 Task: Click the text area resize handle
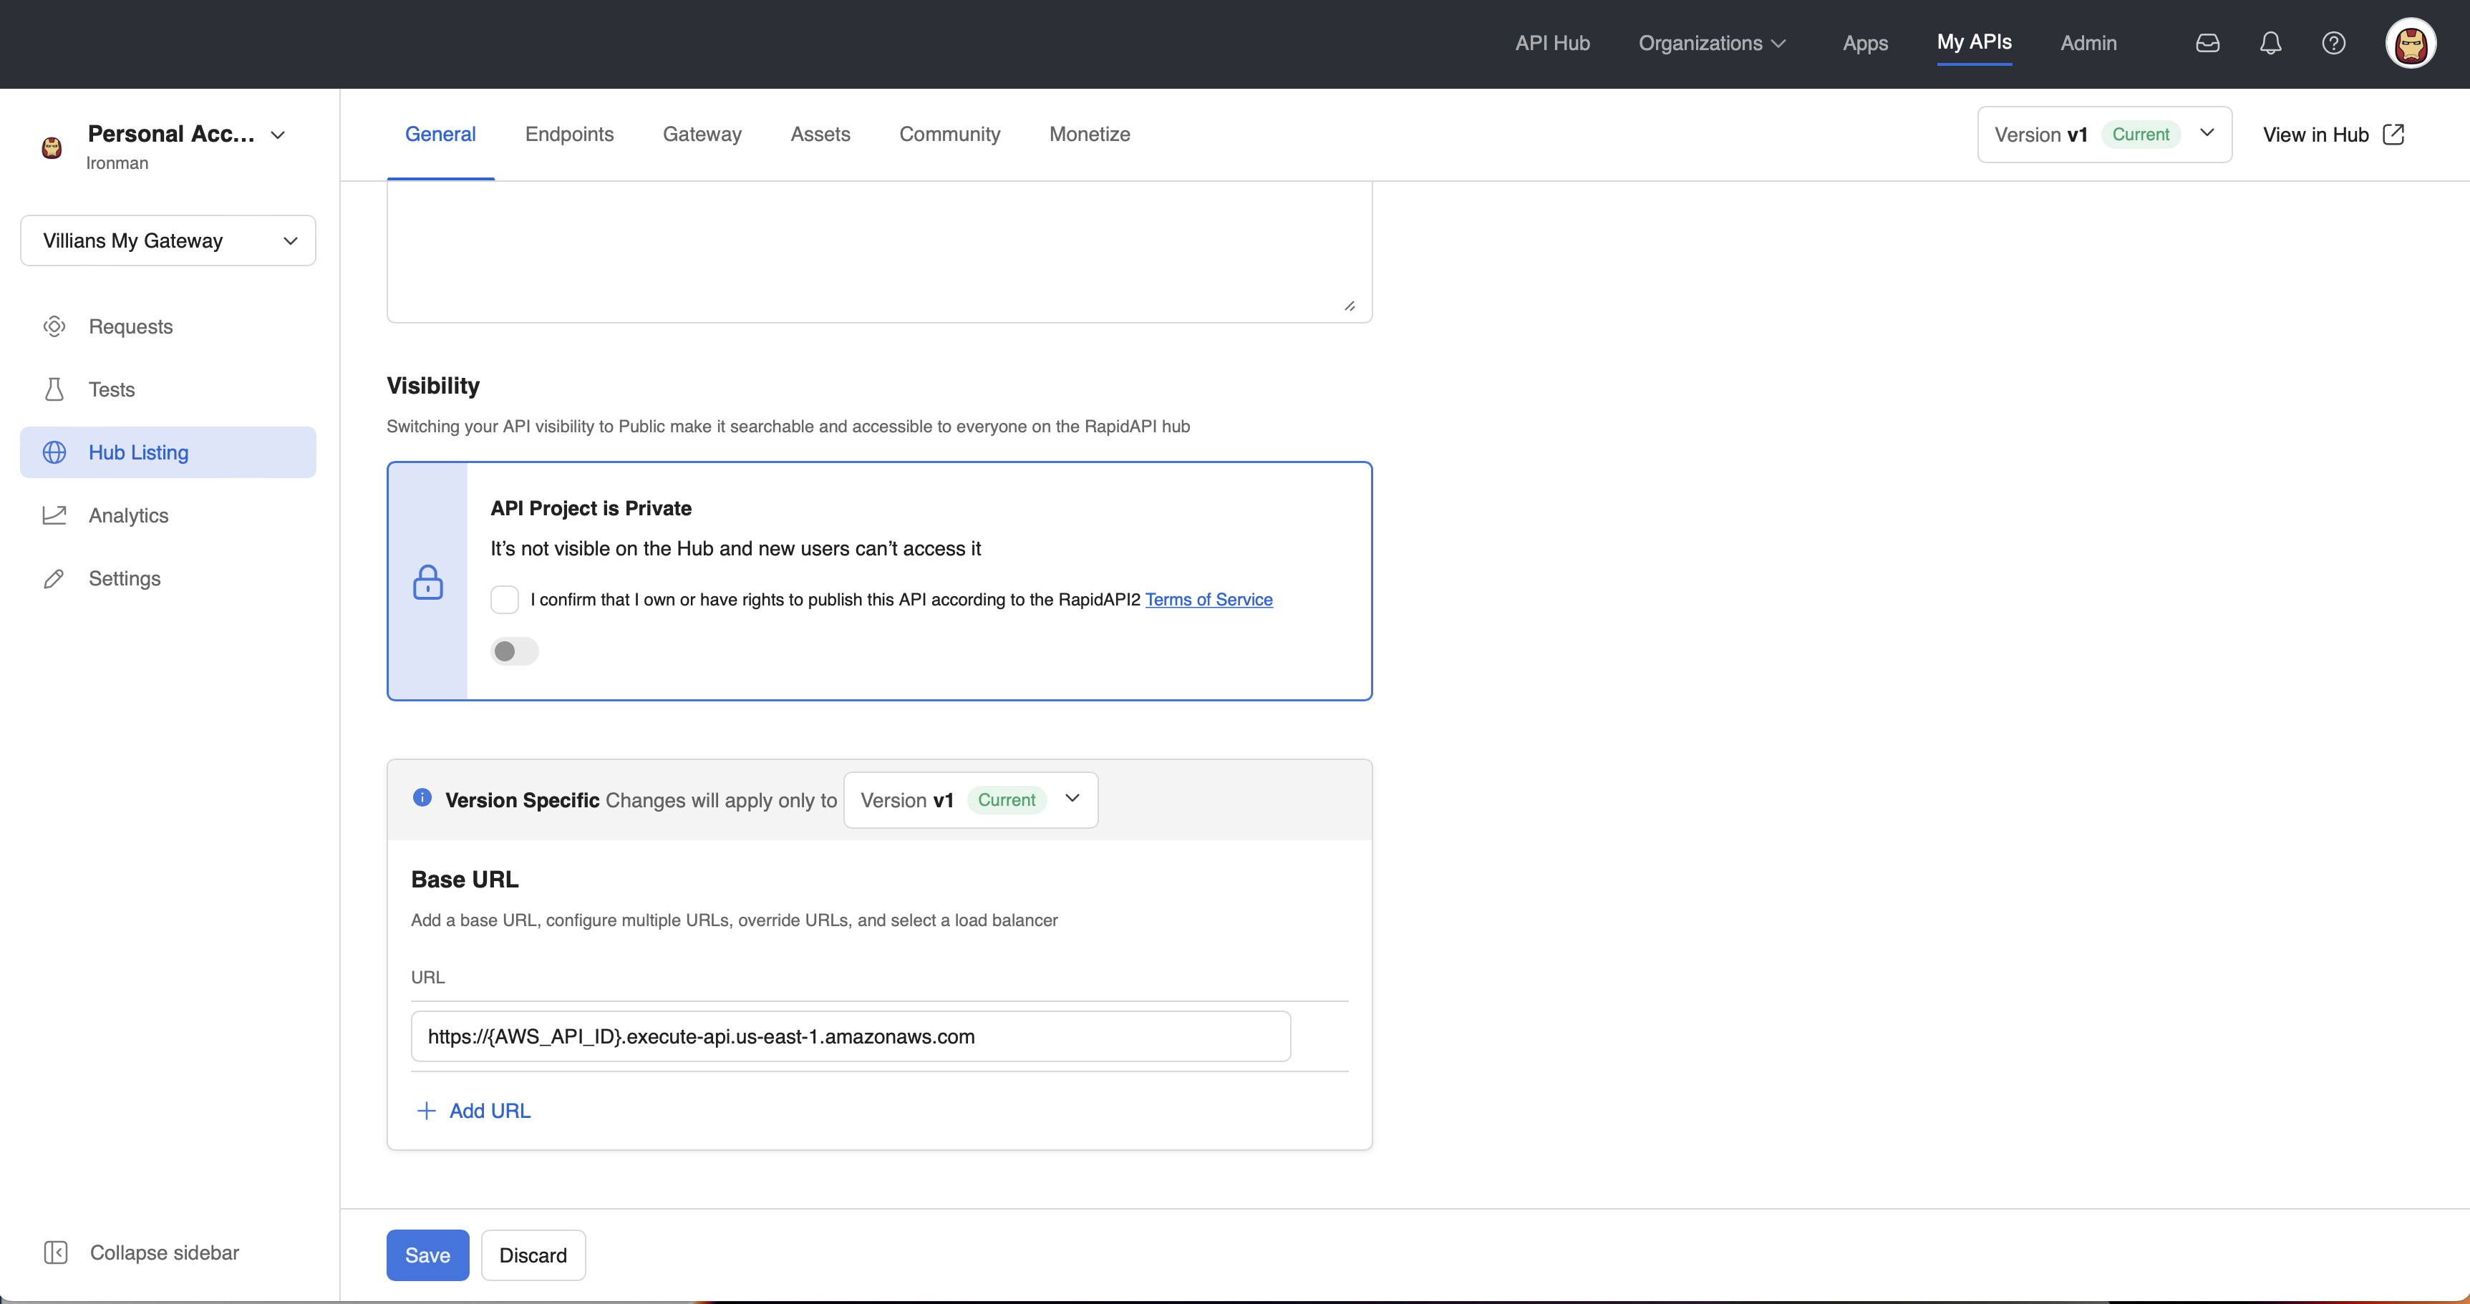click(x=1349, y=306)
